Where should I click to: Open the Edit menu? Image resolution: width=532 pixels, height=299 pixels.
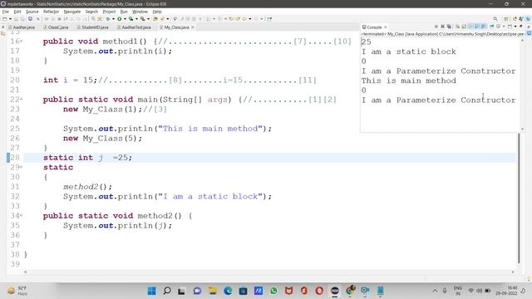point(17,12)
